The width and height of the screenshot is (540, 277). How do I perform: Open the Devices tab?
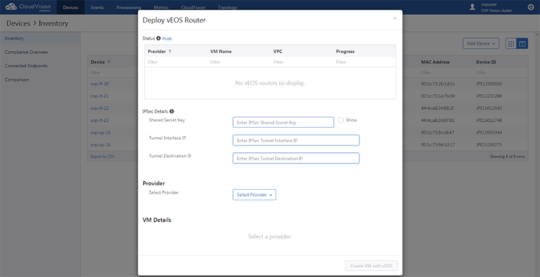[x=71, y=7]
